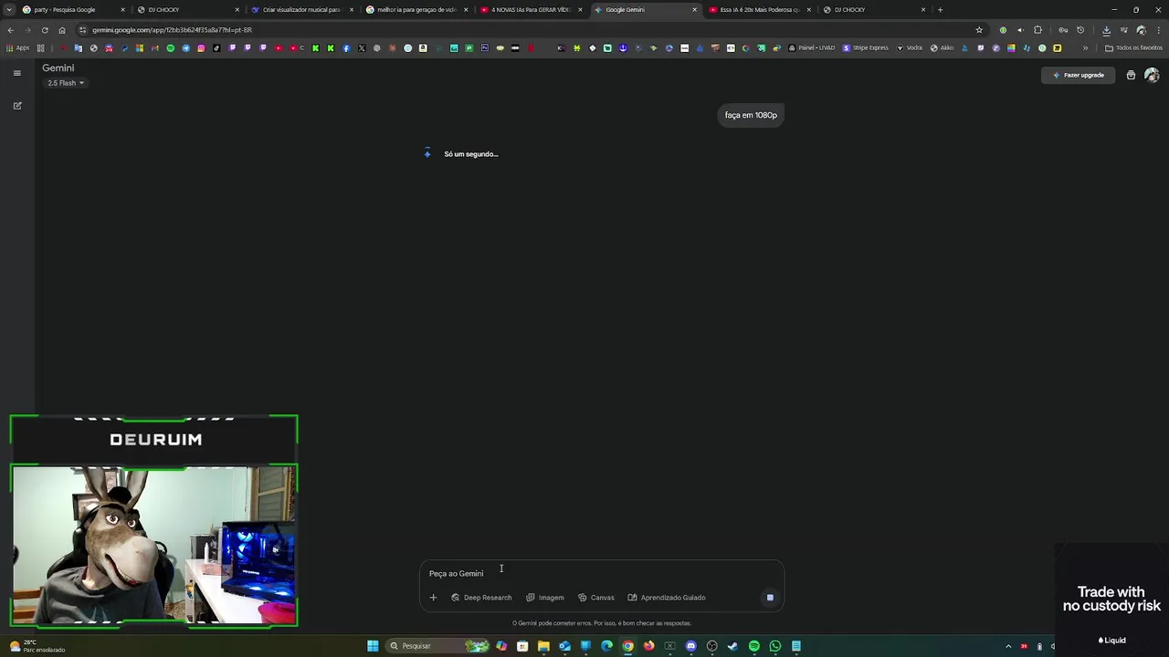Viewport: 1169px width, 657px height.
Task: Select the active Google Gemini tab
Action: (644, 10)
